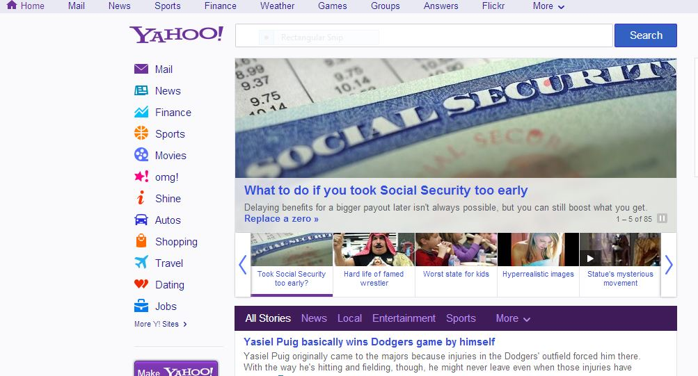Click the blue Search button
698x376 pixels.
coord(646,35)
